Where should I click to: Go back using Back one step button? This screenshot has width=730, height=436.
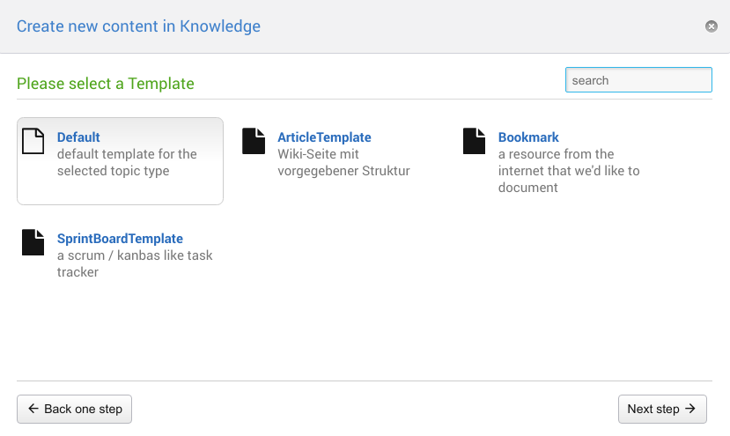75,409
